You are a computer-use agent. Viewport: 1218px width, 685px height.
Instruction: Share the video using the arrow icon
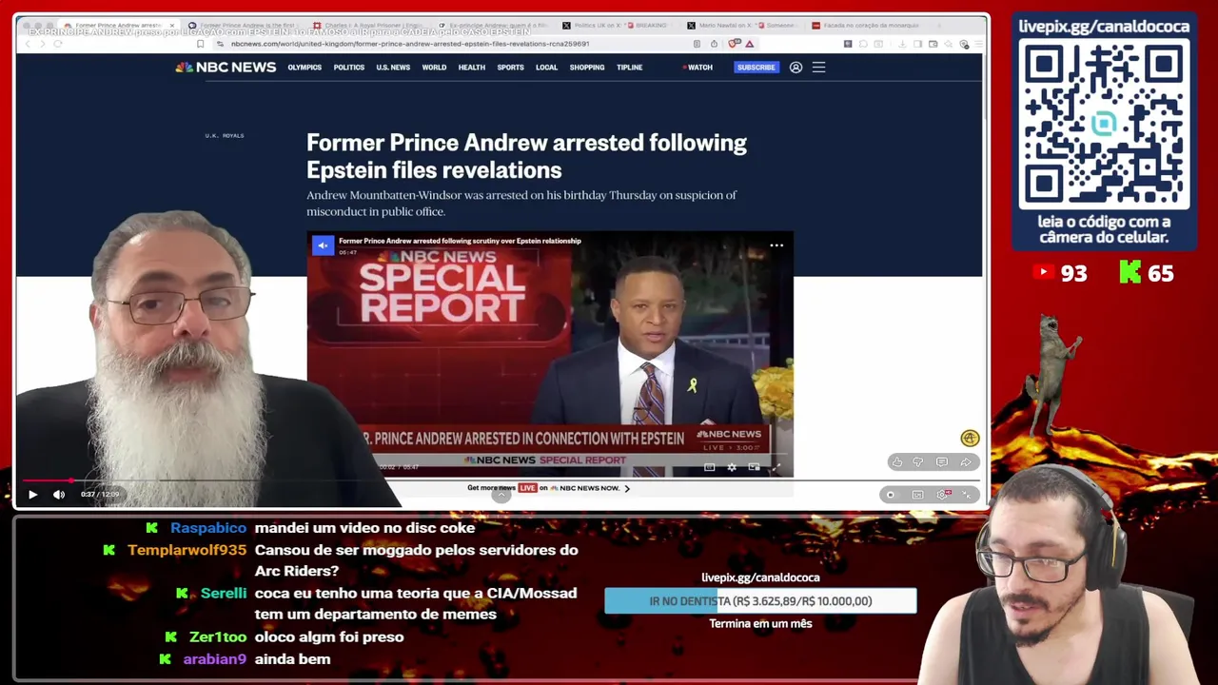pyautogui.click(x=965, y=462)
